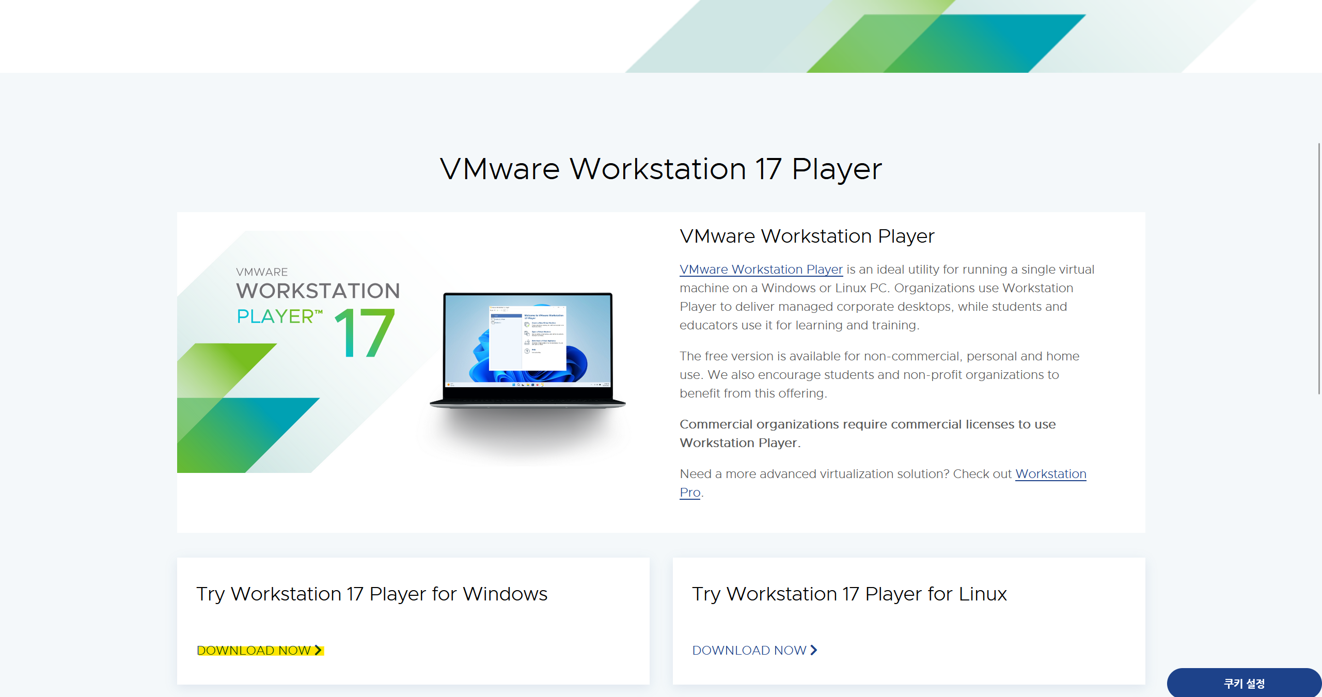Image resolution: width=1322 pixels, height=697 pixels.
Task: Click the VMware Workstation Player subheading
Action: pos(807,236)
